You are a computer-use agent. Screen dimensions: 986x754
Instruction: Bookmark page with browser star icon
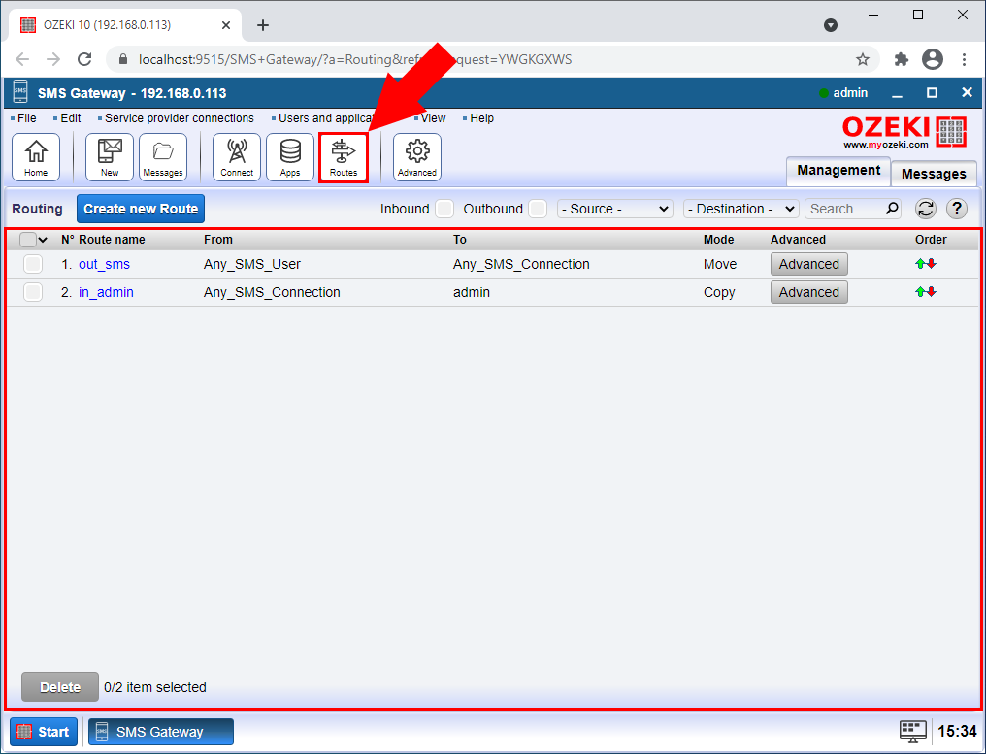coord(863,60)
